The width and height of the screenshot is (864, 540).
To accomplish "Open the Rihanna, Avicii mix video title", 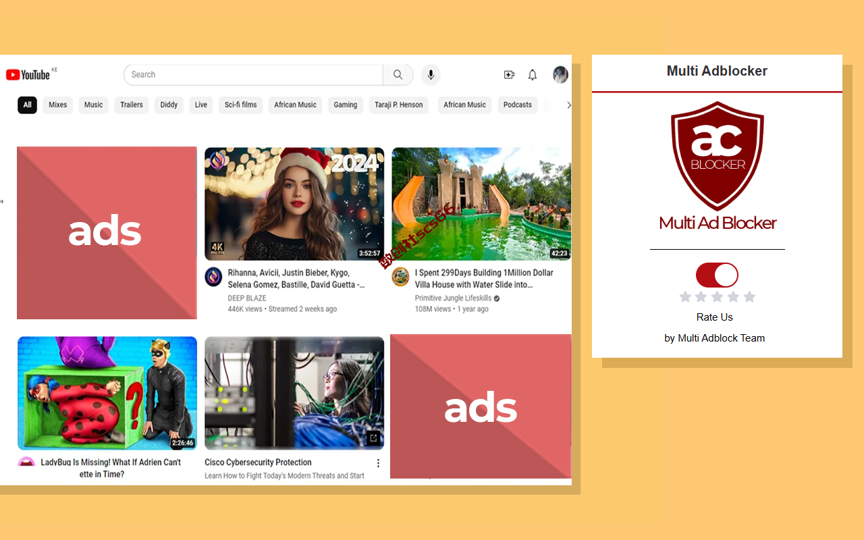I will click(x=296, y=279).
